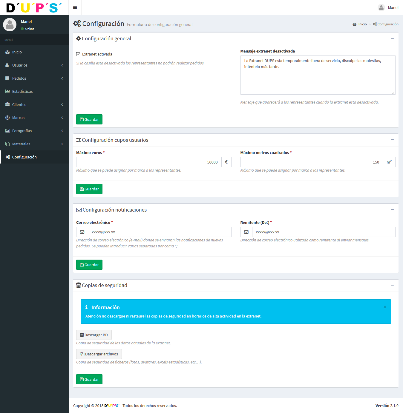
Task: Click the D'U'P'S' link in the footer
Action: 112,406
